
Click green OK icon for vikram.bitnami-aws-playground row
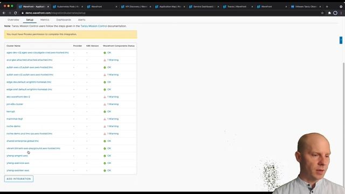pos(105,149)
